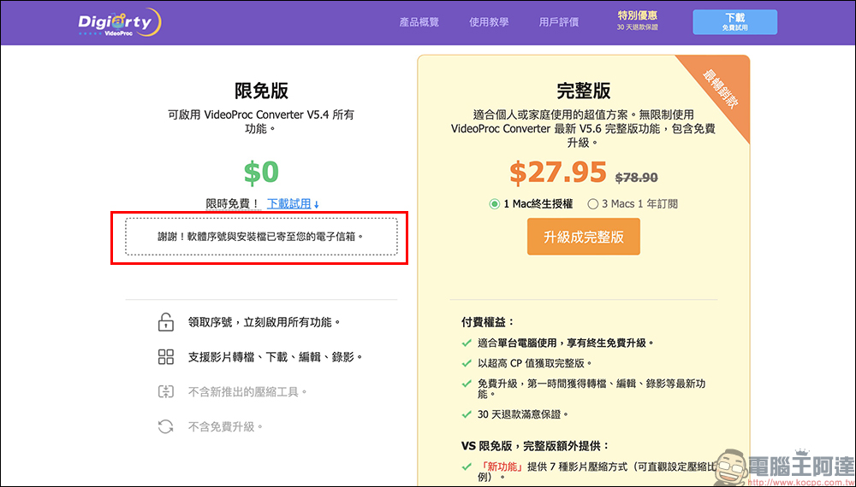Open the 特別優惠 nav item

pos(638,21)
